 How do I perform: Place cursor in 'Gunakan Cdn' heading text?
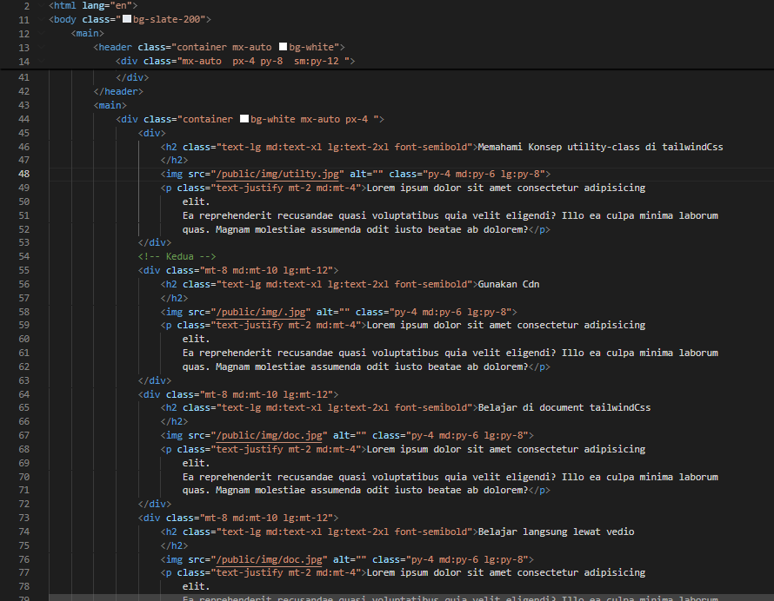pos(509,285)
